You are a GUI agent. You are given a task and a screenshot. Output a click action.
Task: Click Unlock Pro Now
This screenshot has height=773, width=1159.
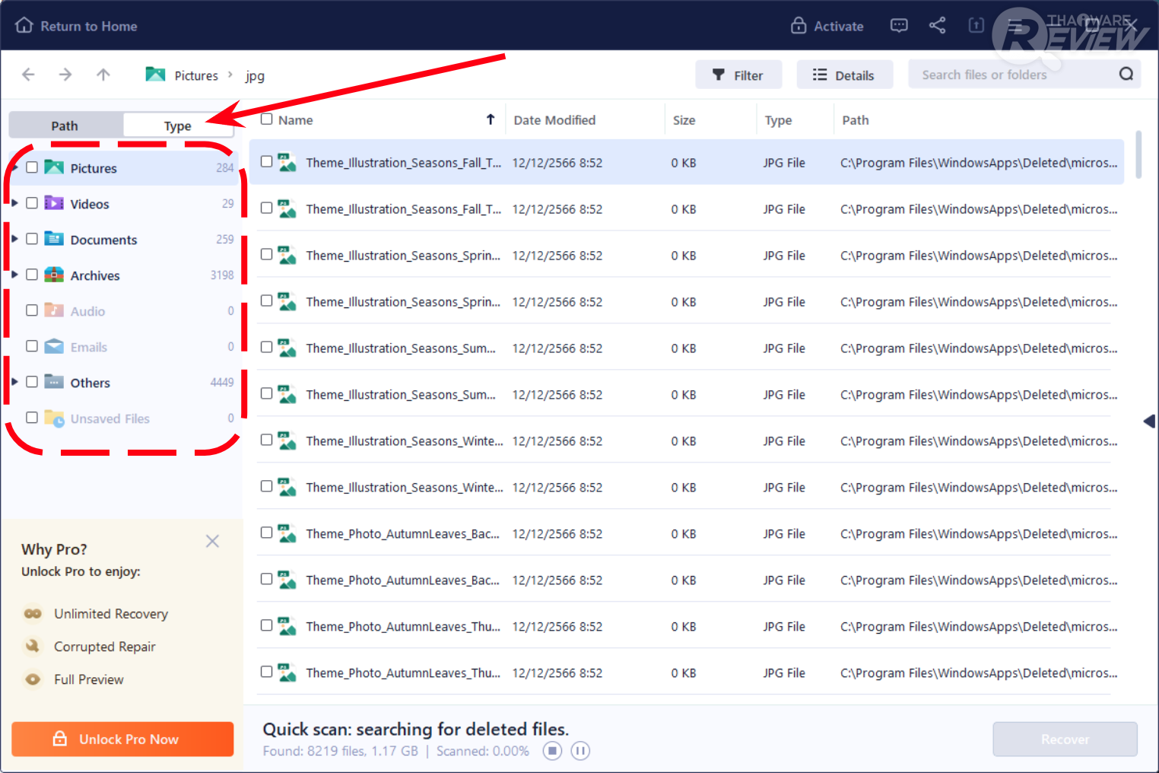tap(122, 739)
